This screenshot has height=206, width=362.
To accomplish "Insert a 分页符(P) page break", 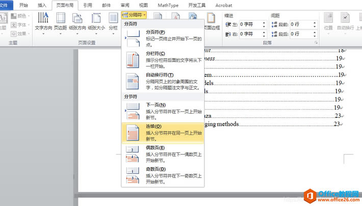I will pos(163,38).
